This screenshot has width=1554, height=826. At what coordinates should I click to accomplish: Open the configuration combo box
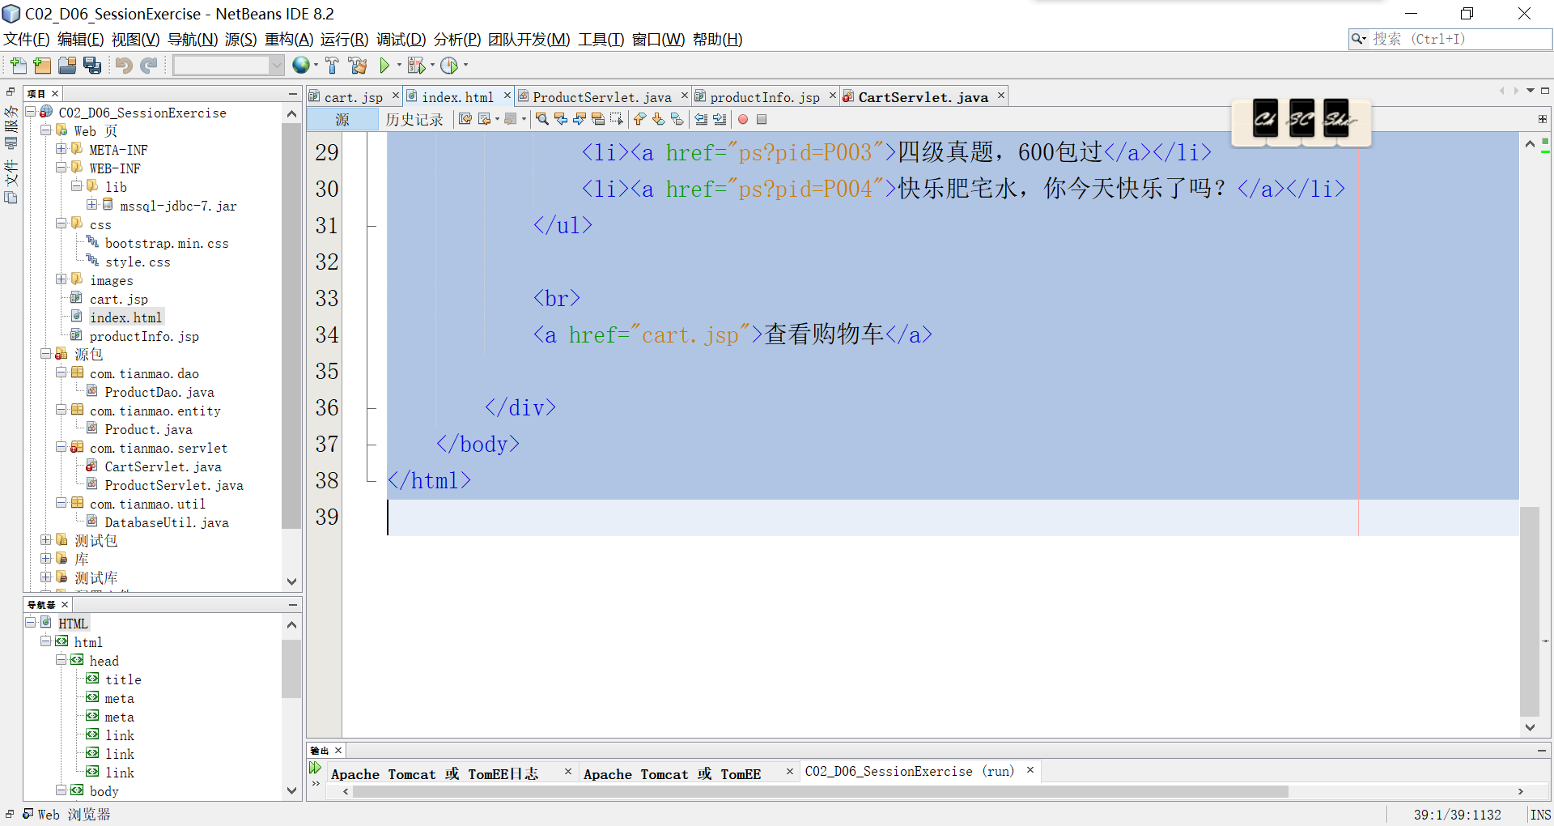228,66
